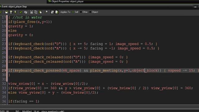Undo last edit with green arrow
Screen dimensions: 199x112
(x=21, y=12)
